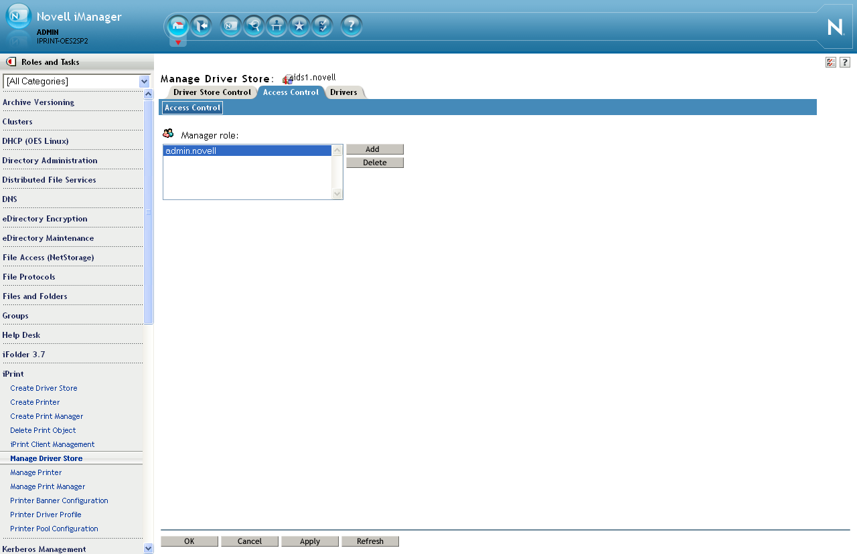The image size is (857, 554).
Task: Expand the Distributed File Services role
Action: tap(49, 180)
